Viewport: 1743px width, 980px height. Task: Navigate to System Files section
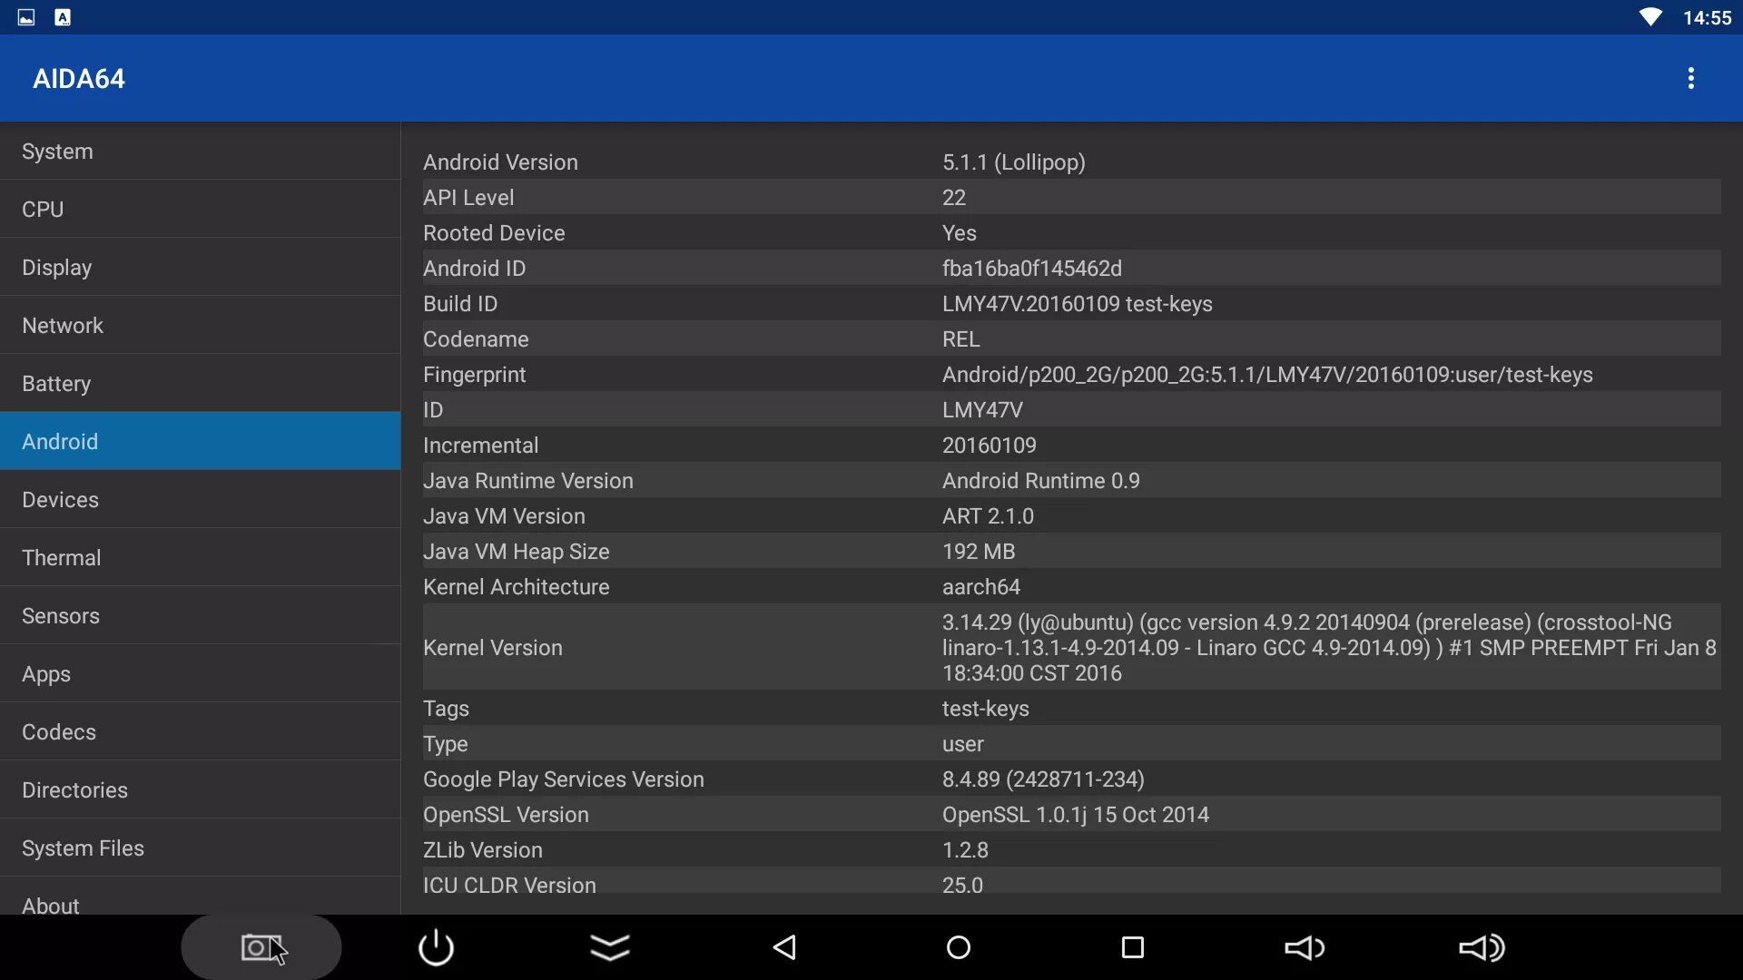[x=83, y=848]
